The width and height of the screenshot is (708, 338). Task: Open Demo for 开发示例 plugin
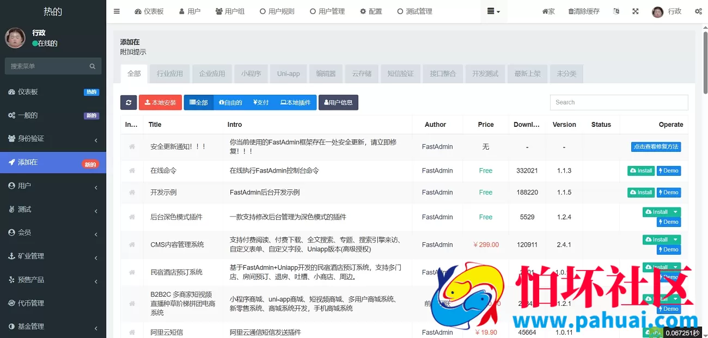tap(669, 193)
